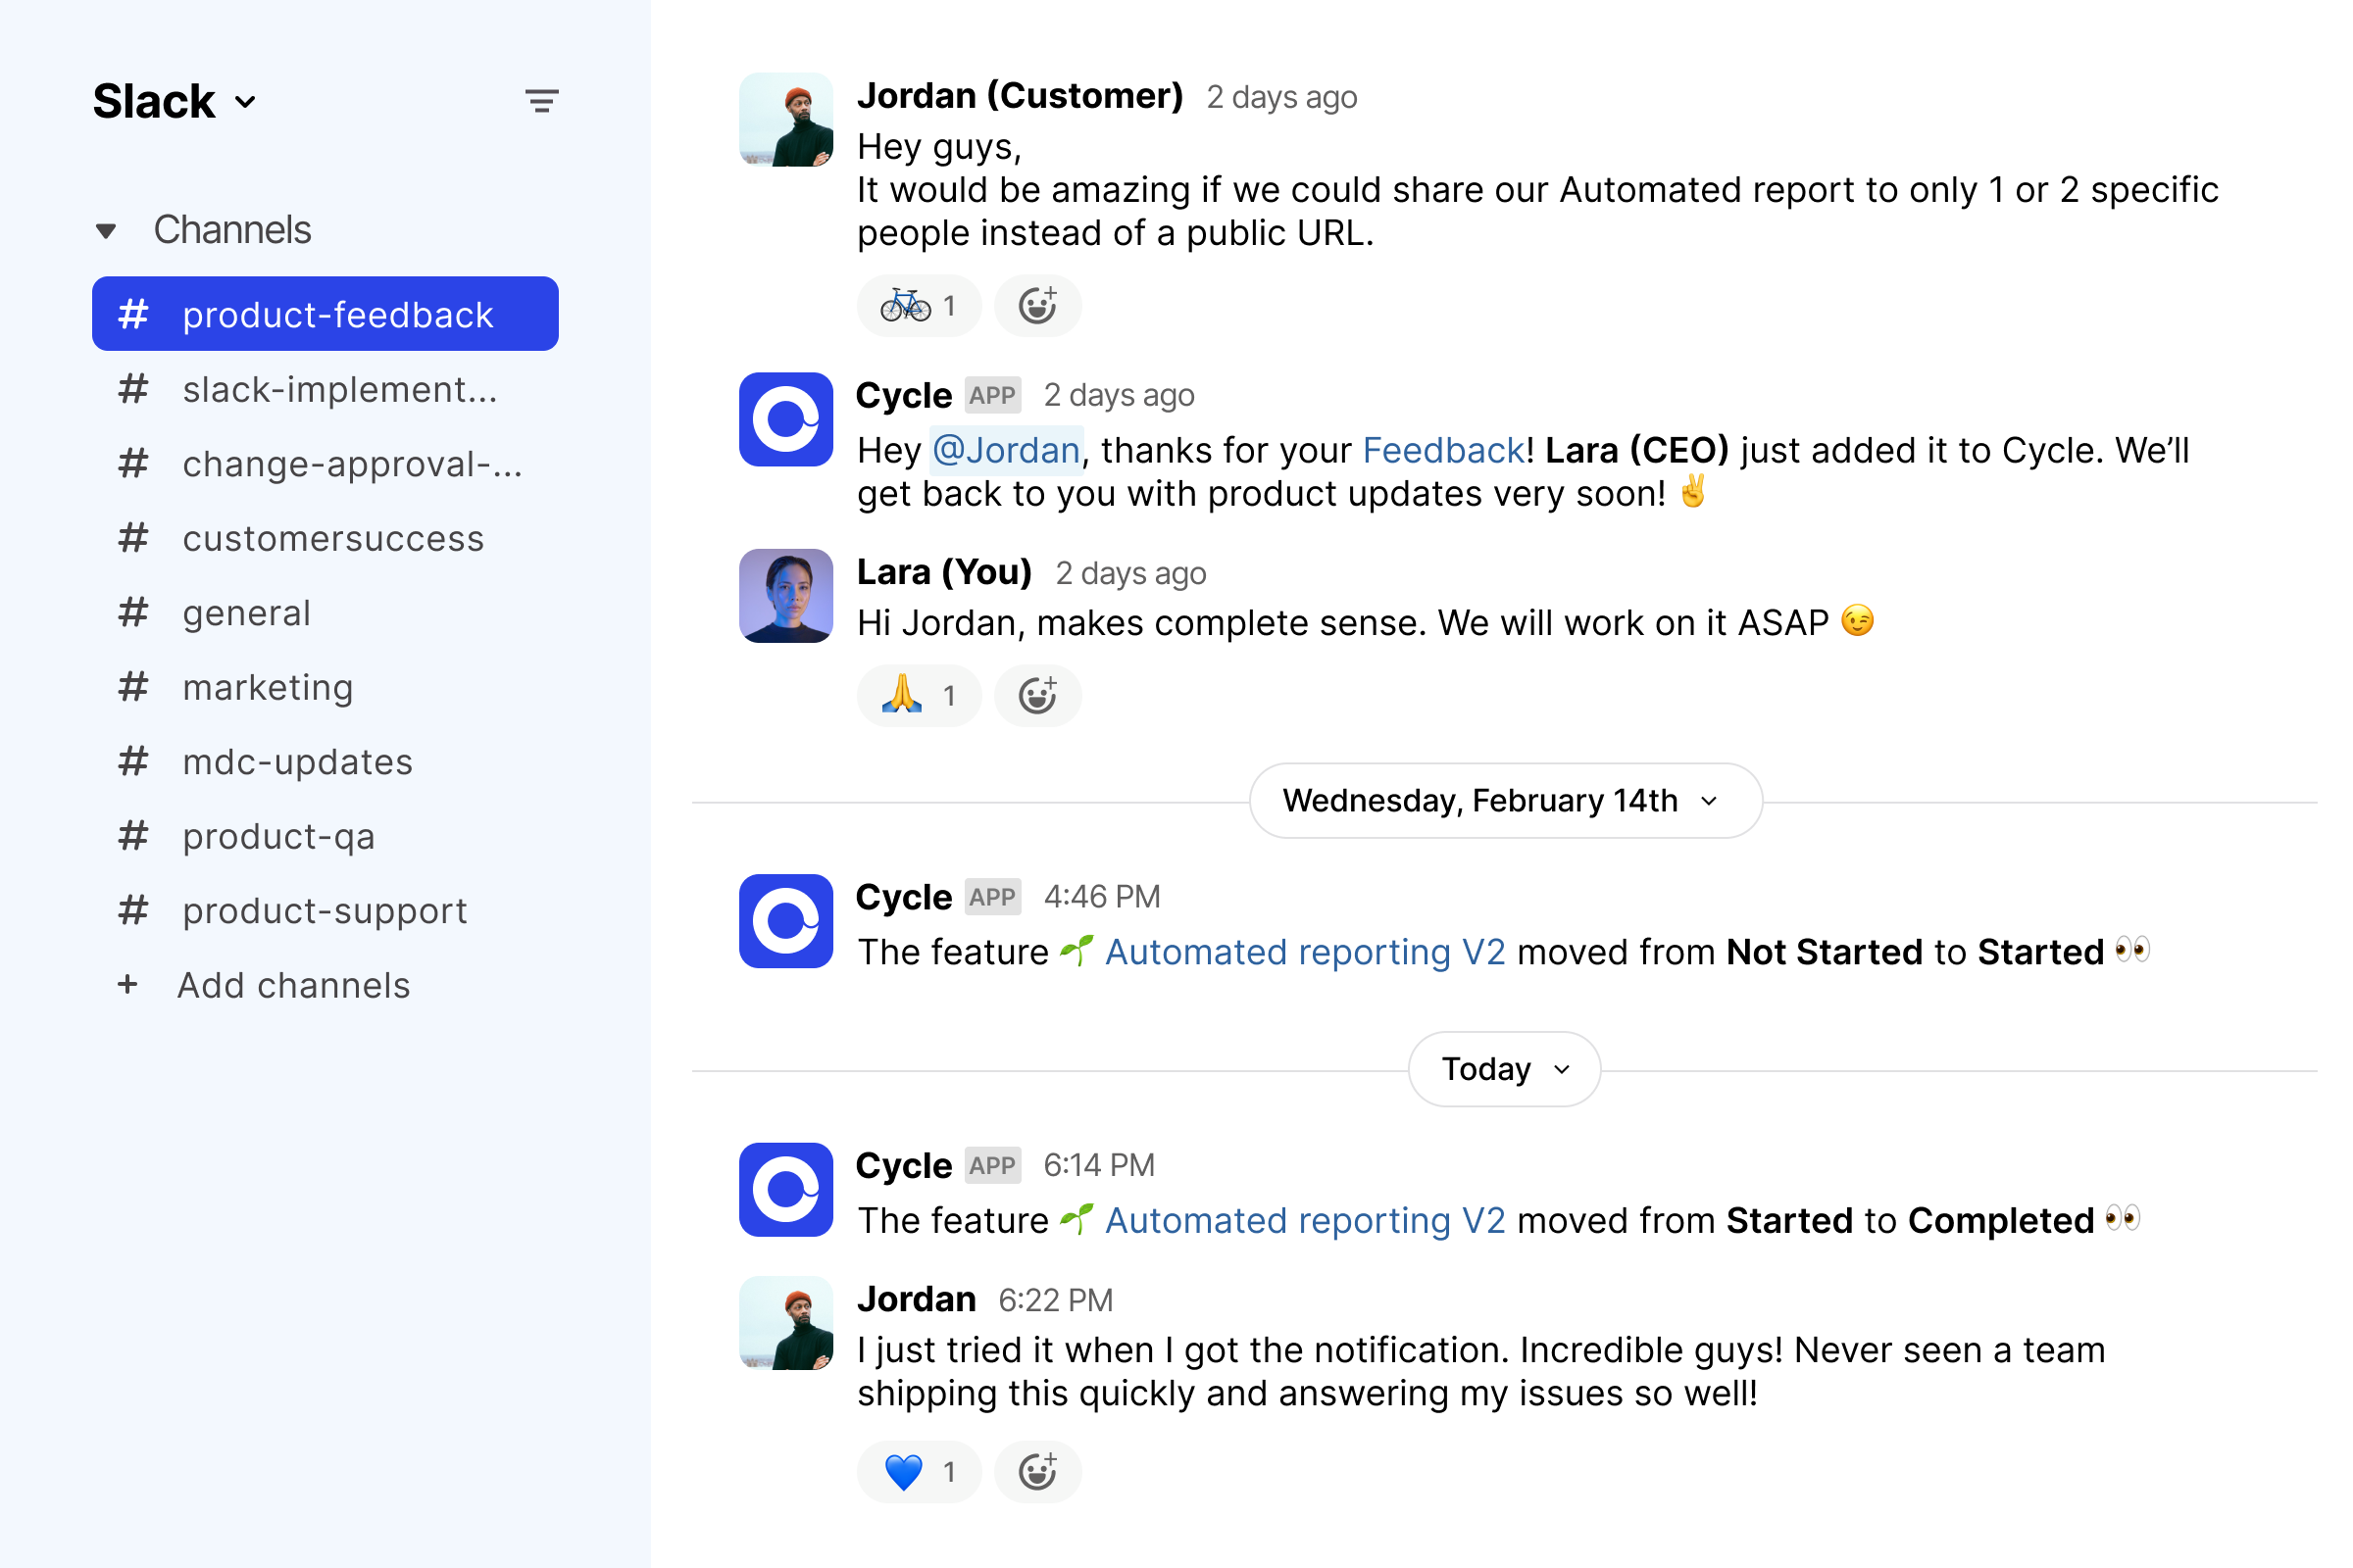Click the hash icon next to change-approval-...

coord(133,464)
